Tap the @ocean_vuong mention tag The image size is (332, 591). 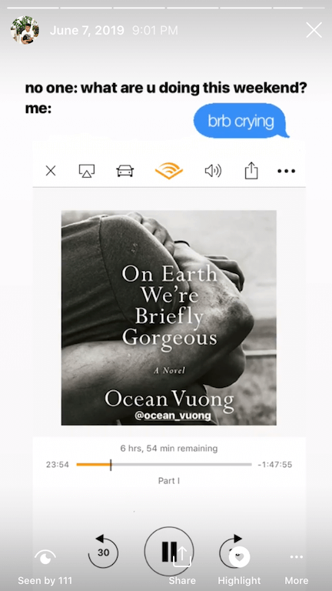pyautogui.click(x=172, y=416)
